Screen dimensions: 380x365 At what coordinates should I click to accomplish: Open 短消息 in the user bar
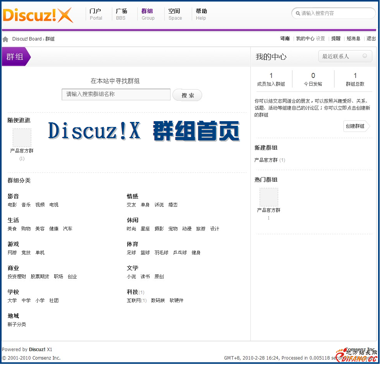tap(353, 39)
